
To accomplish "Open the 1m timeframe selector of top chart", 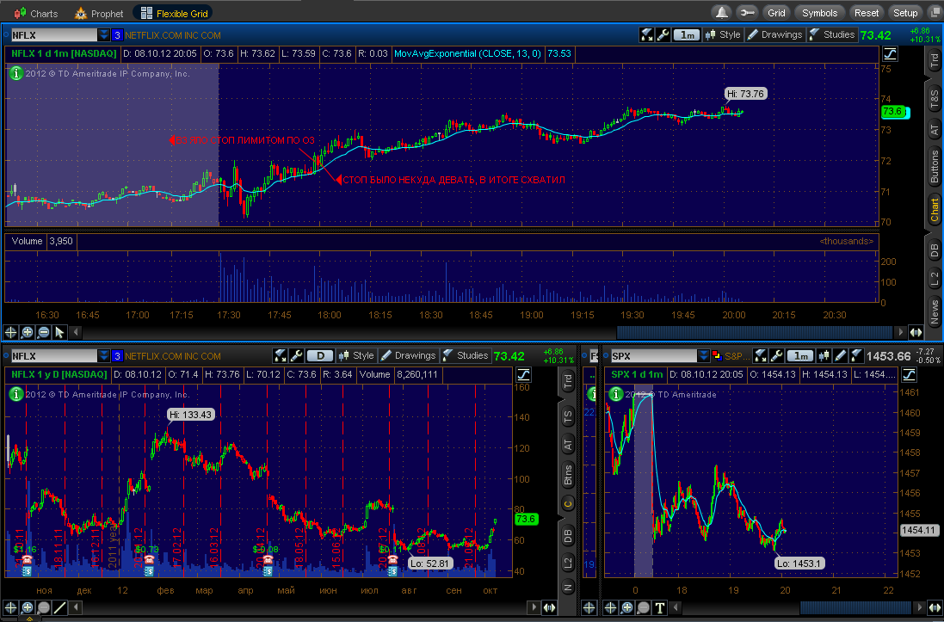I will click(x=687, y=35).
